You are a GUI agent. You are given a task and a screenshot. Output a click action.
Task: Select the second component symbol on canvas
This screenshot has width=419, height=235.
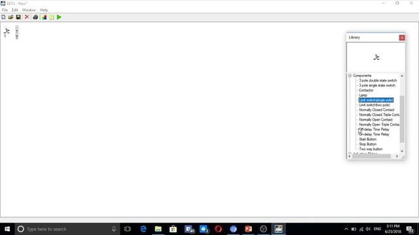click(17, 32)
